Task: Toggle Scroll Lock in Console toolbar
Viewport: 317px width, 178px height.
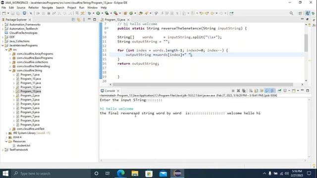Action: pyautogui.click(x=256, y=91)
